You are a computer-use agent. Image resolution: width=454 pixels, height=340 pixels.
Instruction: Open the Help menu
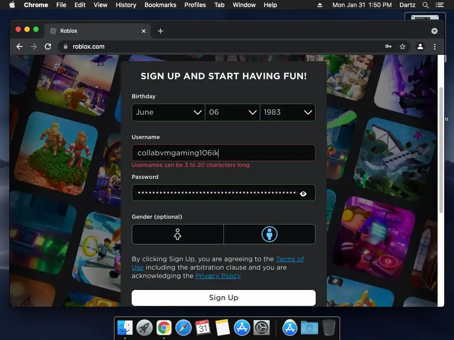click(270, 5)
